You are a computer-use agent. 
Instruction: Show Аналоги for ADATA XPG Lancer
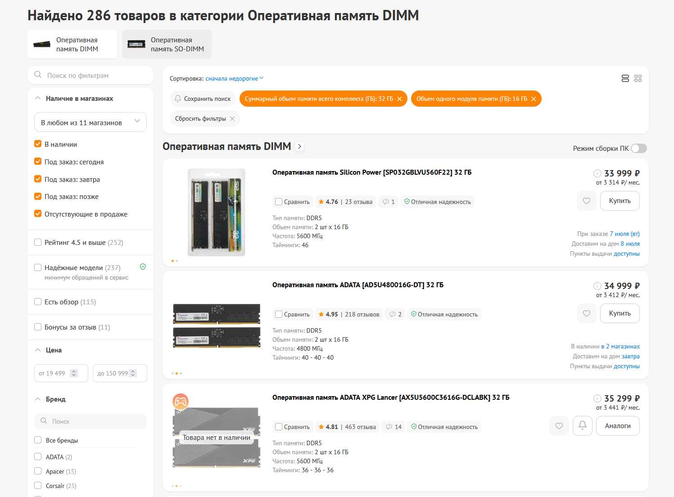(618, 426)
